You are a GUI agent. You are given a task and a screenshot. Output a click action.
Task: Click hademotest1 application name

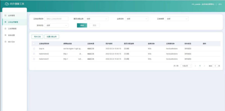coord(44,59)
